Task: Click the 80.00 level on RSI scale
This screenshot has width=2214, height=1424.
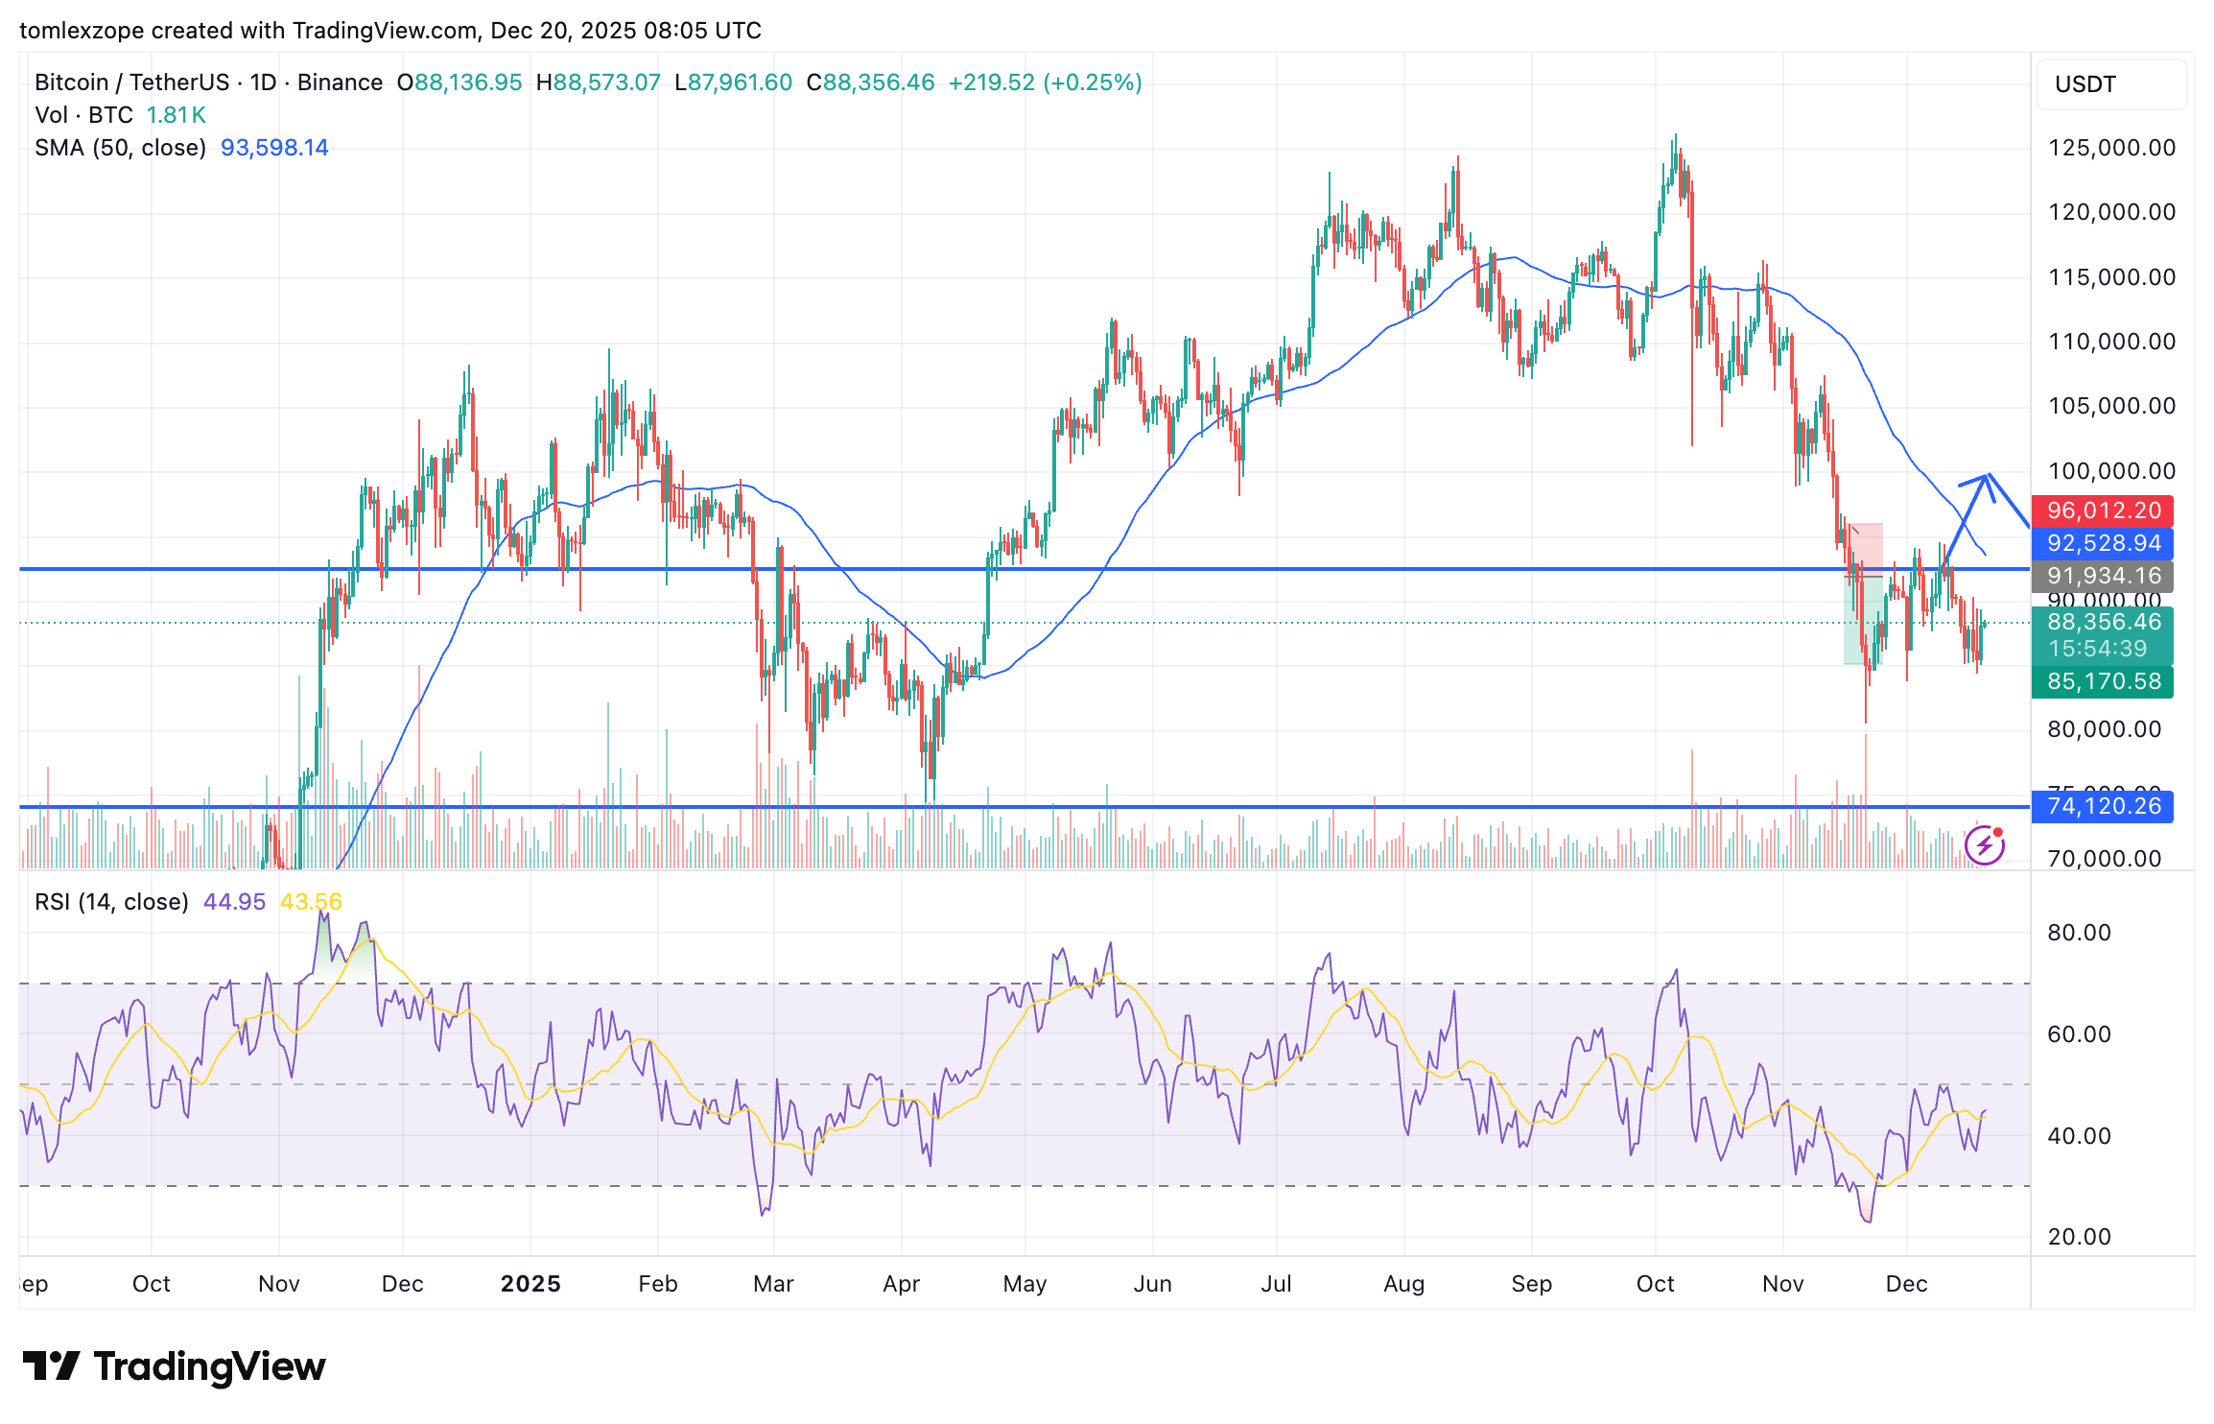Action: [2079, 933]
